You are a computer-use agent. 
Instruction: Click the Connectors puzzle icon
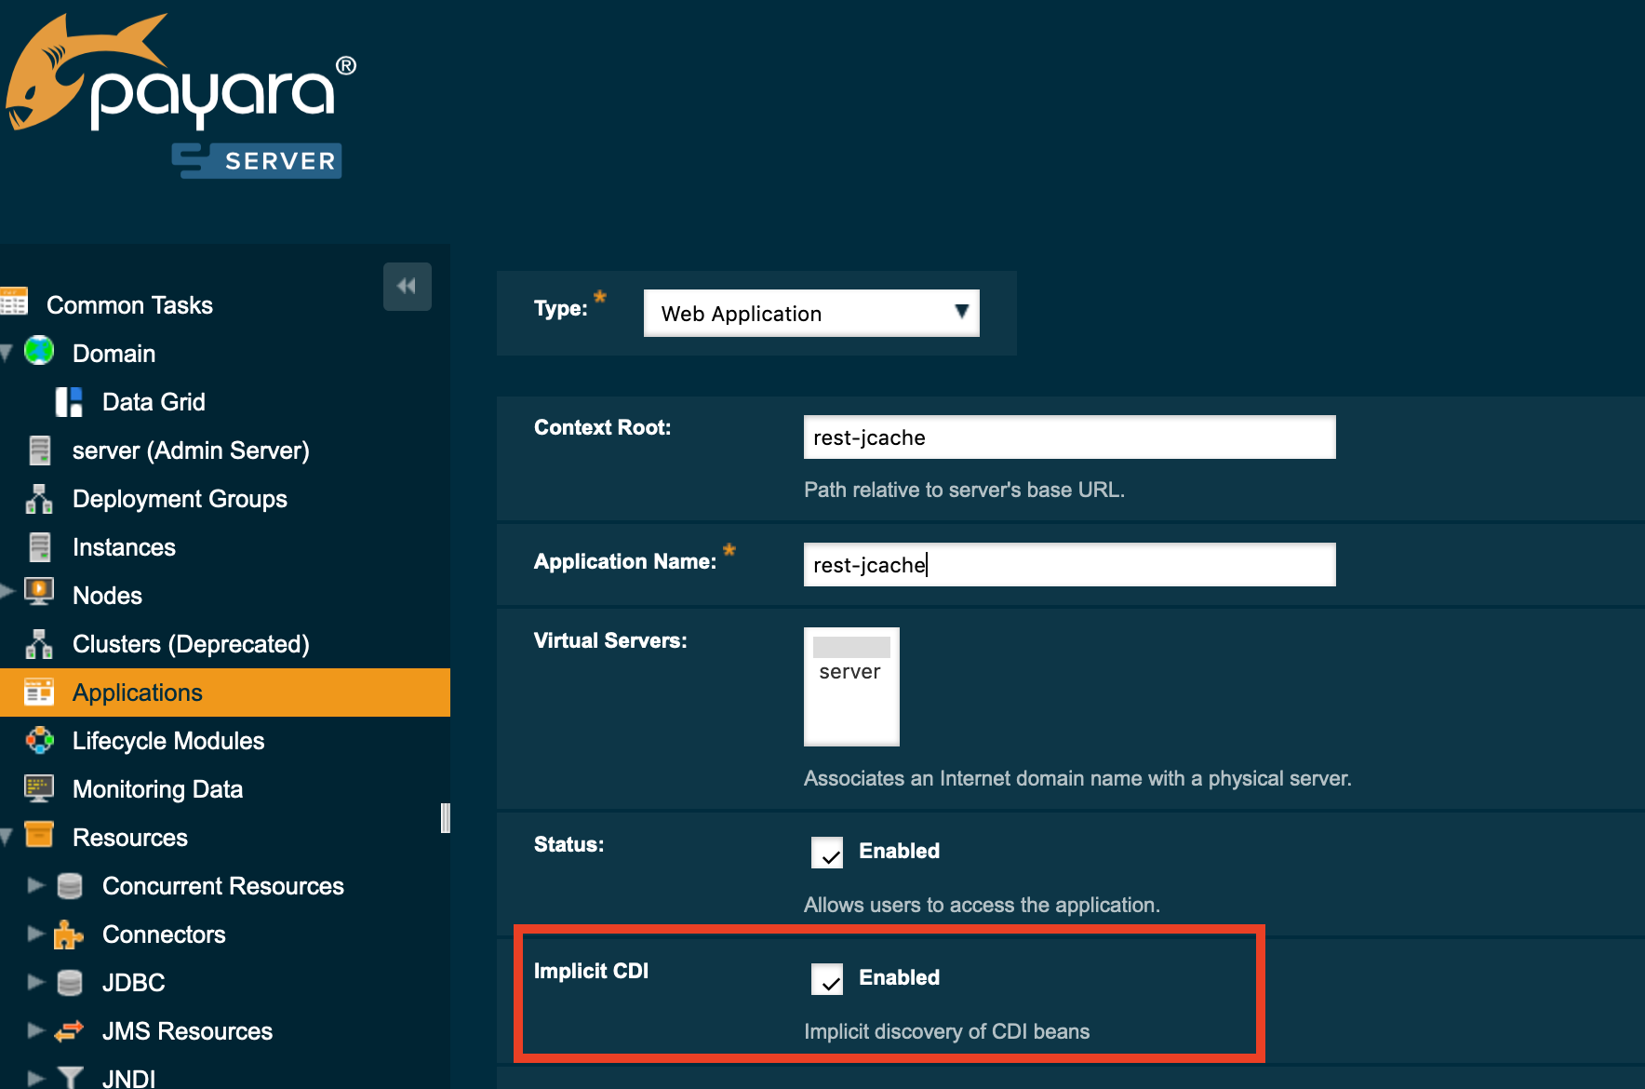69,934
